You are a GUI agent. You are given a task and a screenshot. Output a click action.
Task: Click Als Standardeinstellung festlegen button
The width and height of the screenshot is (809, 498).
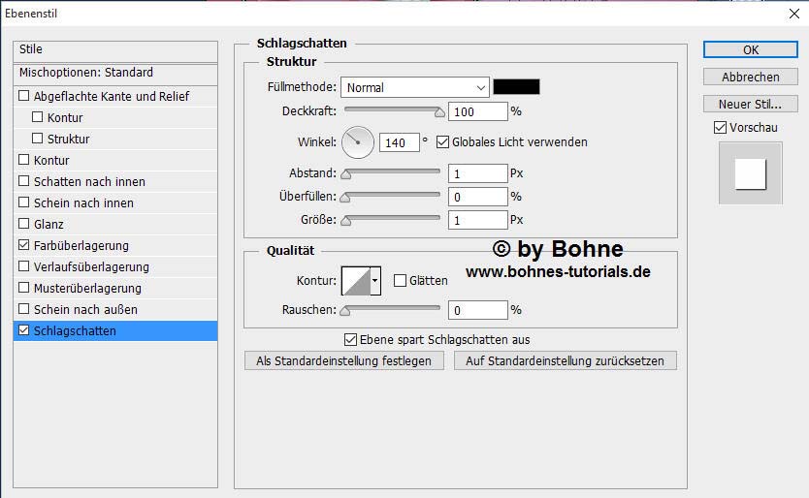pyautogui.click(x=344, y=360)
